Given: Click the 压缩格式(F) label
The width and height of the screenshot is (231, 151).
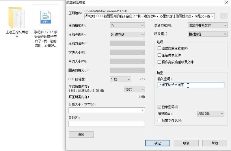Looking at the screenshot, I should tap(77, 26).
